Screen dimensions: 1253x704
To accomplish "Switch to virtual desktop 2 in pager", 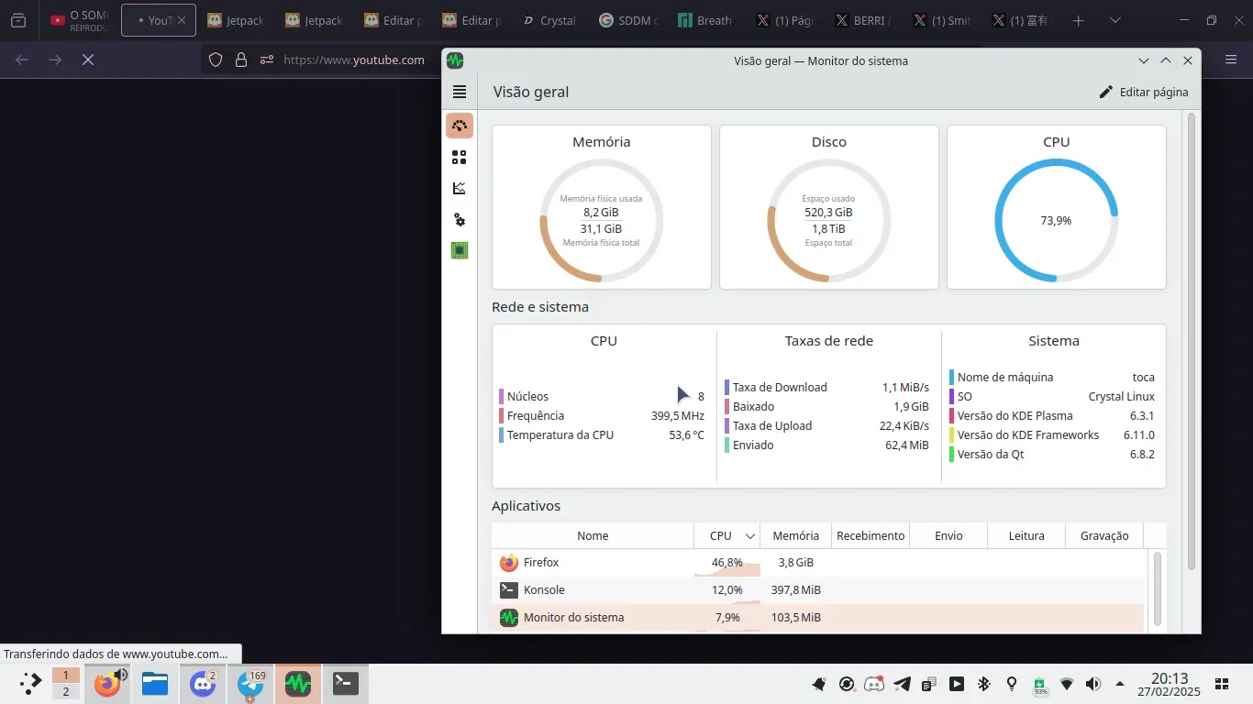I will (65, 692).
